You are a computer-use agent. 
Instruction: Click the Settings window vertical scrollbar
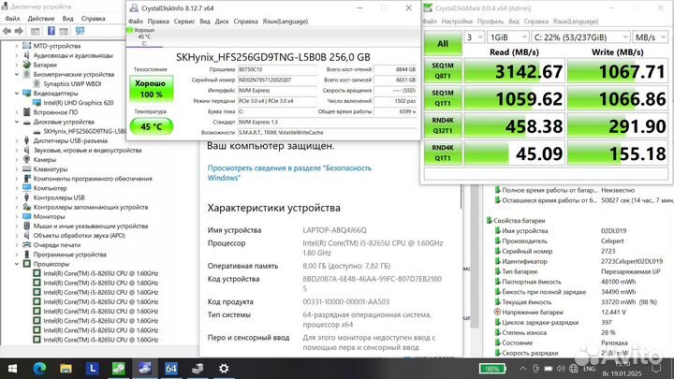coord(460,197)
